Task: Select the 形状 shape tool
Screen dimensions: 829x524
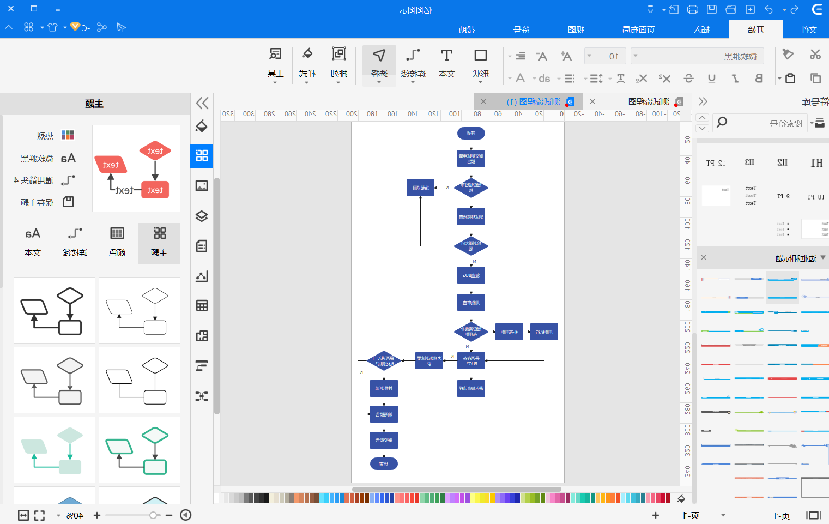Action: point(480,64)
